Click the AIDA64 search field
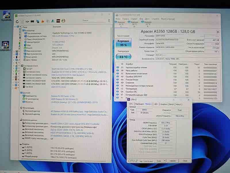The height and width of the screenshot is (173, 230). (94, 20)
